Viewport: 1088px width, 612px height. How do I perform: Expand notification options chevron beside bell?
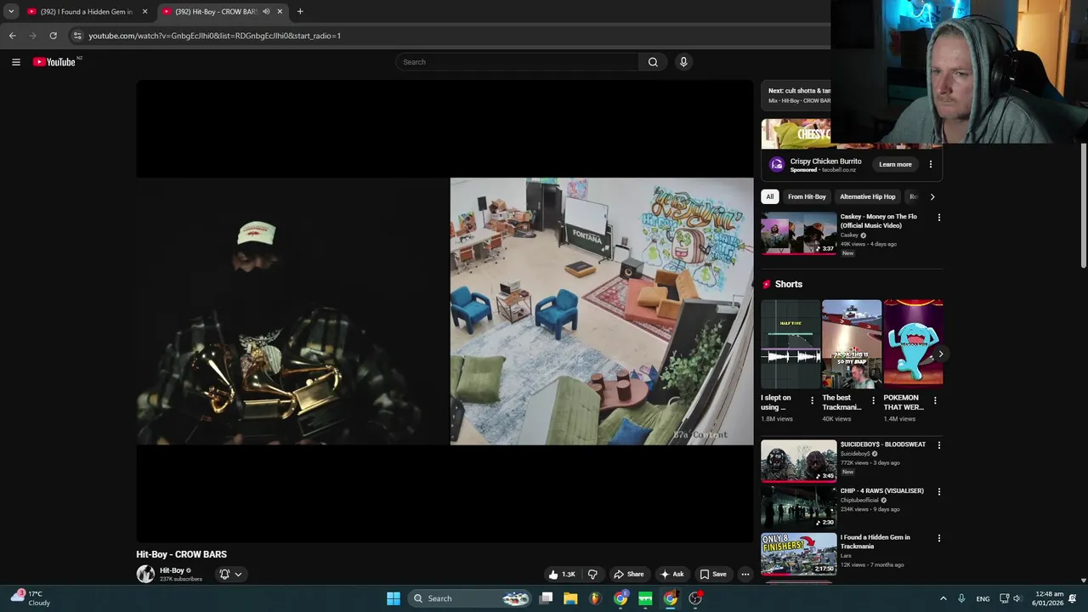coord(238,574)
